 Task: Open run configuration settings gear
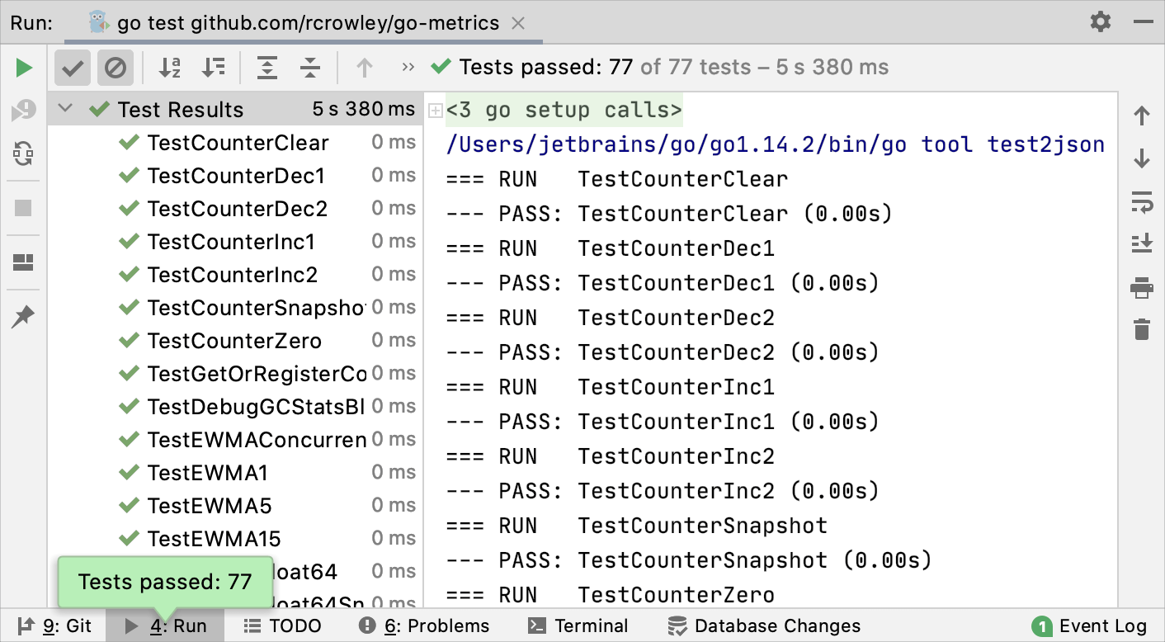[1100, 22]
